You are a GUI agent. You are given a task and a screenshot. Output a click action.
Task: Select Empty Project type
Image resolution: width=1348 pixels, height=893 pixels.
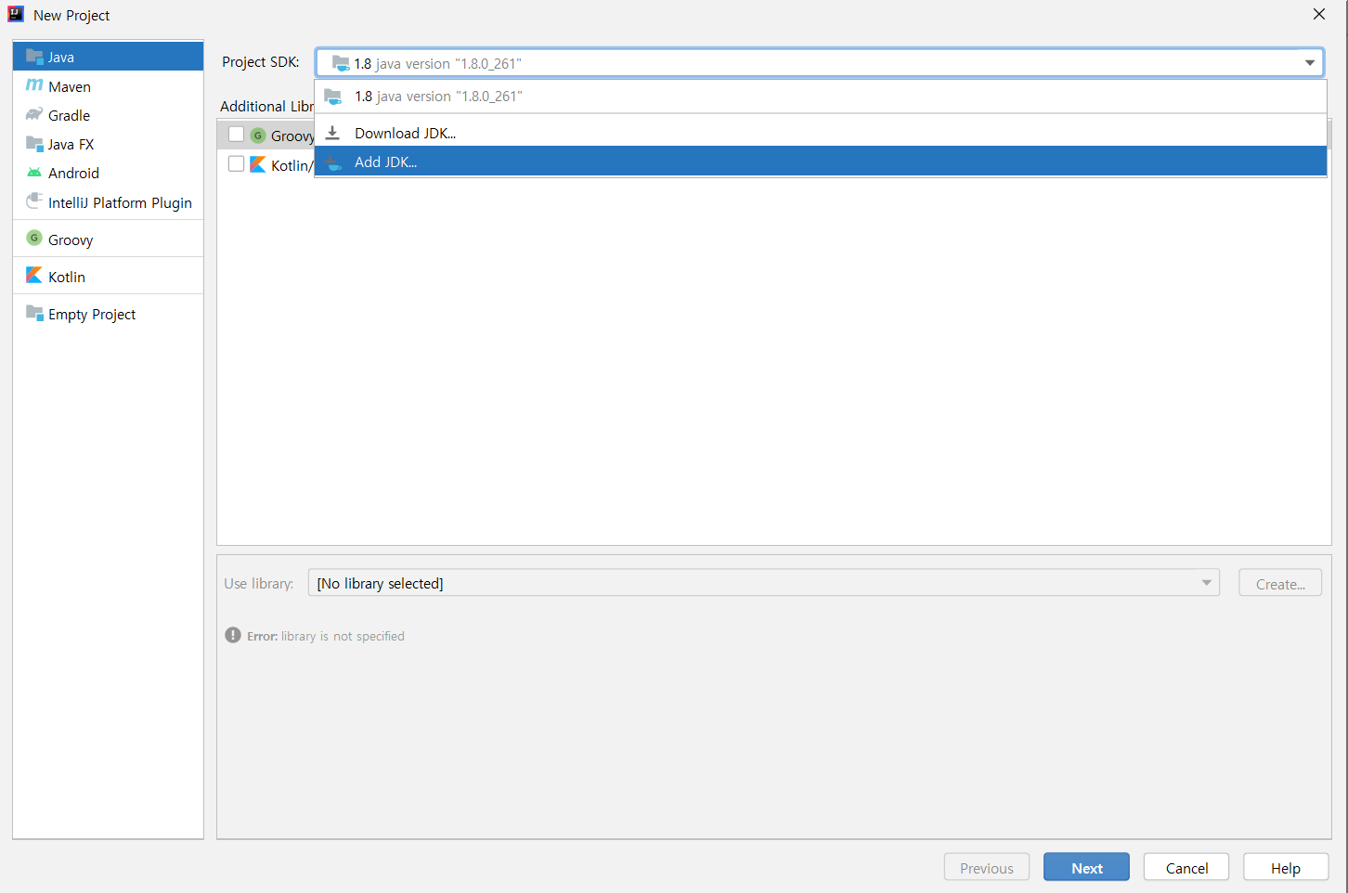click(108, 314)
